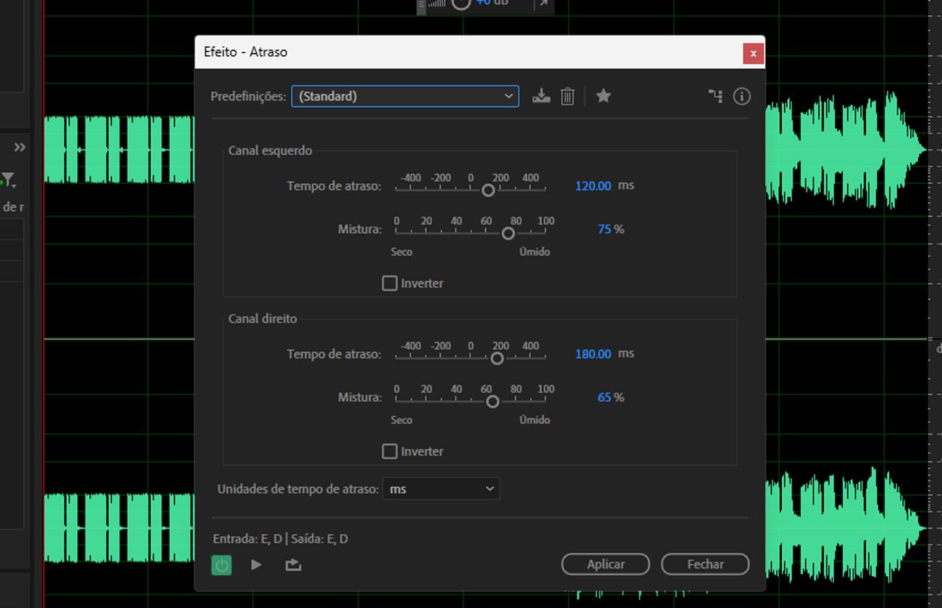Viewport: 942px width, 608px height.
Task: Apply the delay effect
Action: 605,564
